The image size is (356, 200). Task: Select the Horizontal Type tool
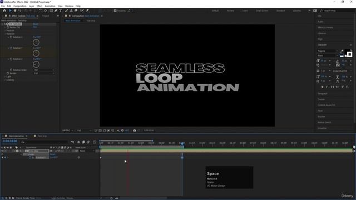tap(61, 11)
